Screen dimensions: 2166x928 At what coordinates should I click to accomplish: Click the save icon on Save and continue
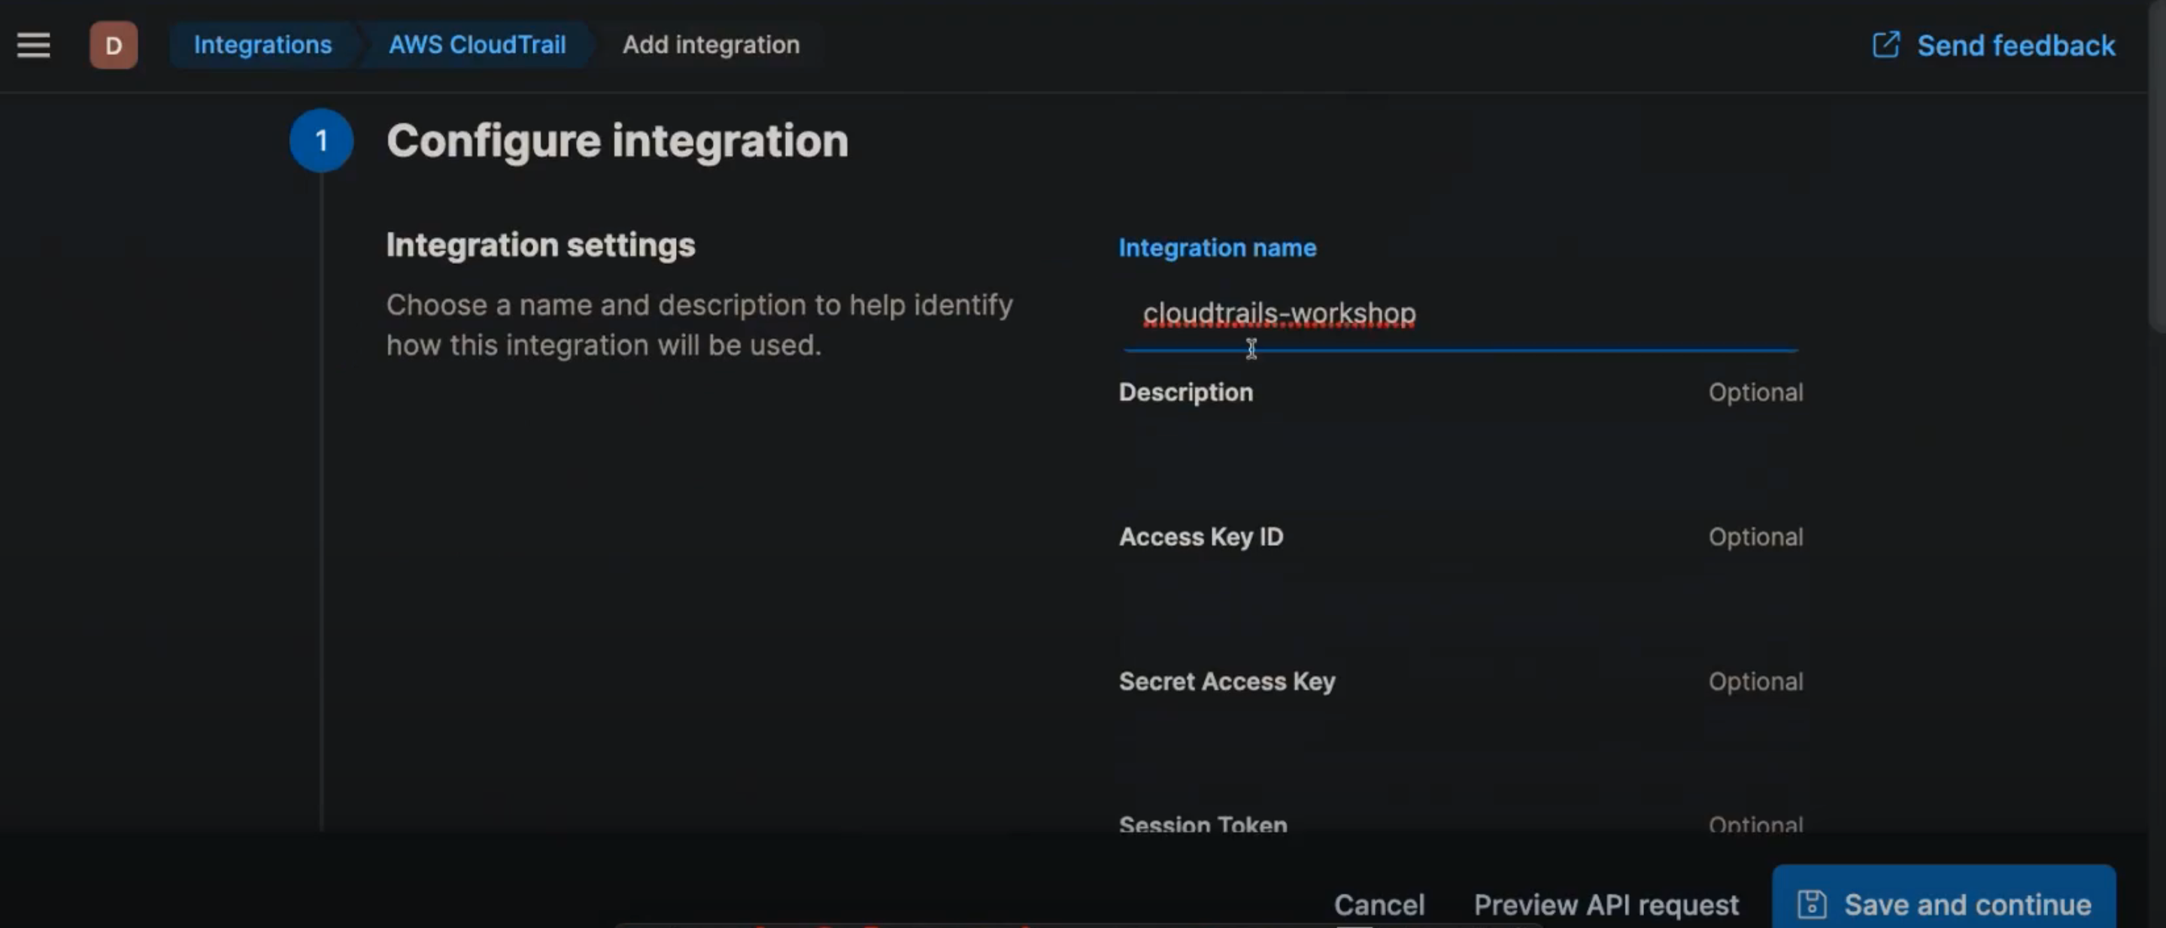(1814, 904)
